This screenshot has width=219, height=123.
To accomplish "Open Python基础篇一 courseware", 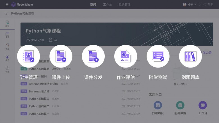I will point(39,114).
